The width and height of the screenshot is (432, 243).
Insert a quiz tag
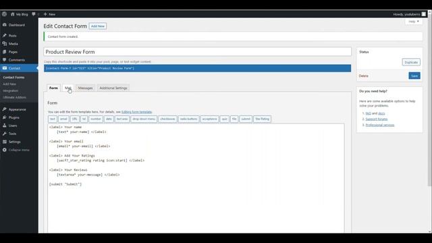[225, 119]
